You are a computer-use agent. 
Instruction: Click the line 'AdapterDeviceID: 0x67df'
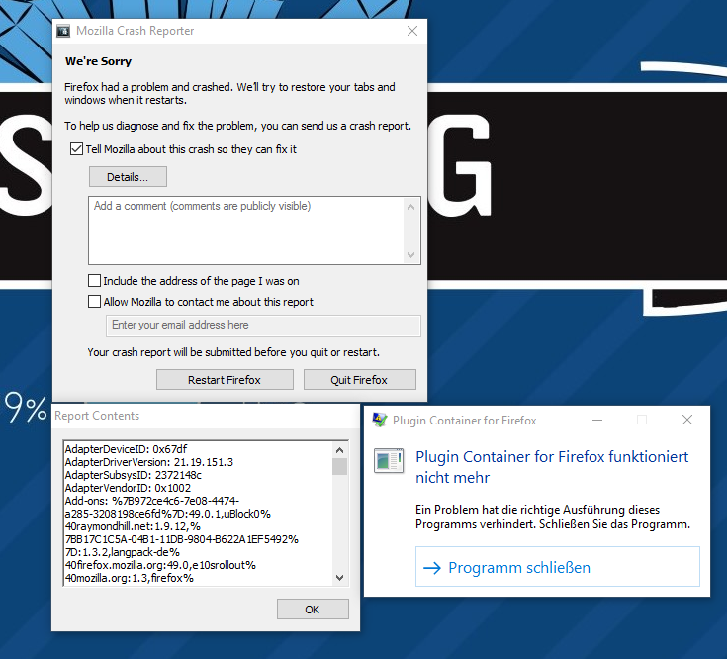(x=127, y=449)
